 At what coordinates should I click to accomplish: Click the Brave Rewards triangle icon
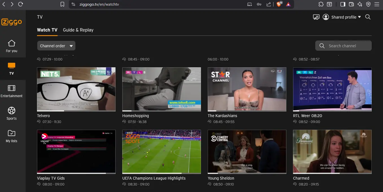[x=288, y=4]
